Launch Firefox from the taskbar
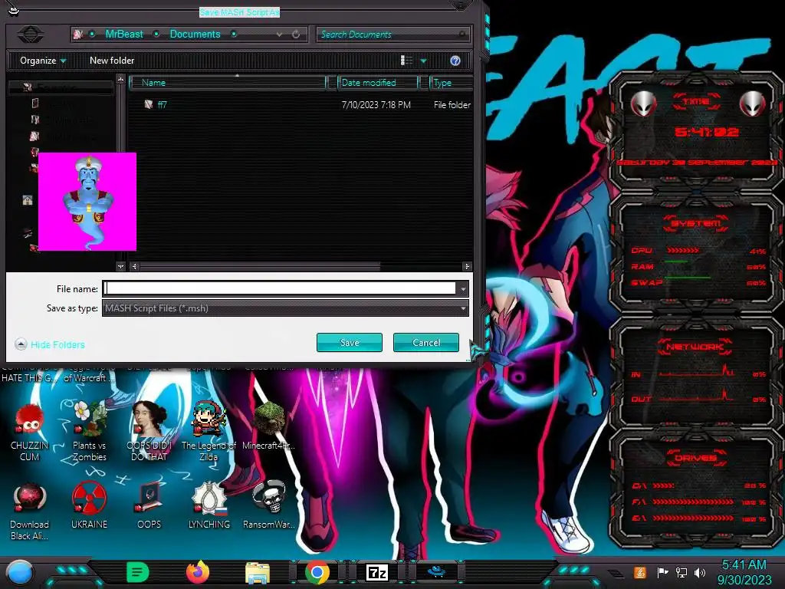Screen dimensions: 785x589 (x=198, y=572)
